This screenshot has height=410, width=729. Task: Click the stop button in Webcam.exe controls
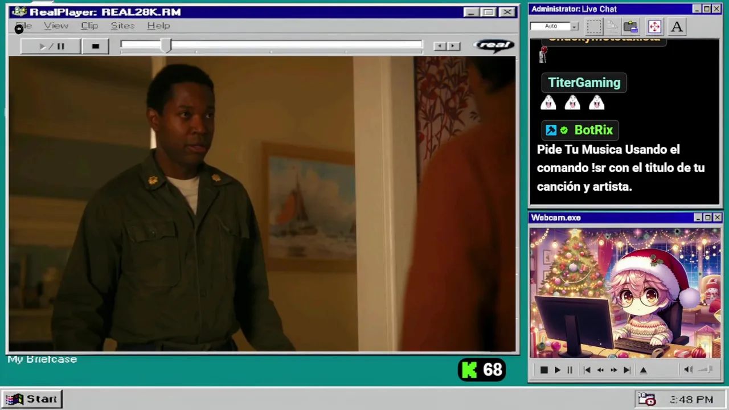coord(544,370)
